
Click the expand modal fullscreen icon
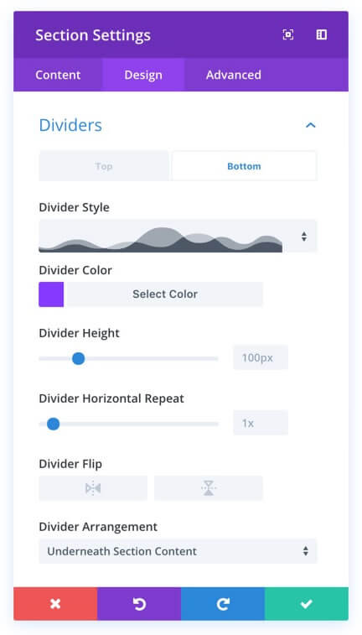[x=287, y=35]
